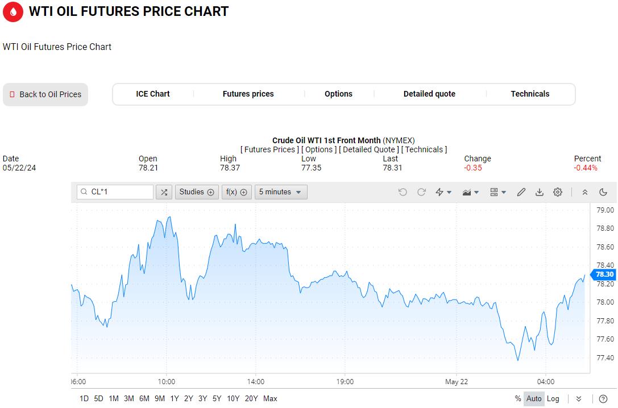This screenshot has height=408, width=618.
Task: Select the 1D time range
Action: pos(84,398)
